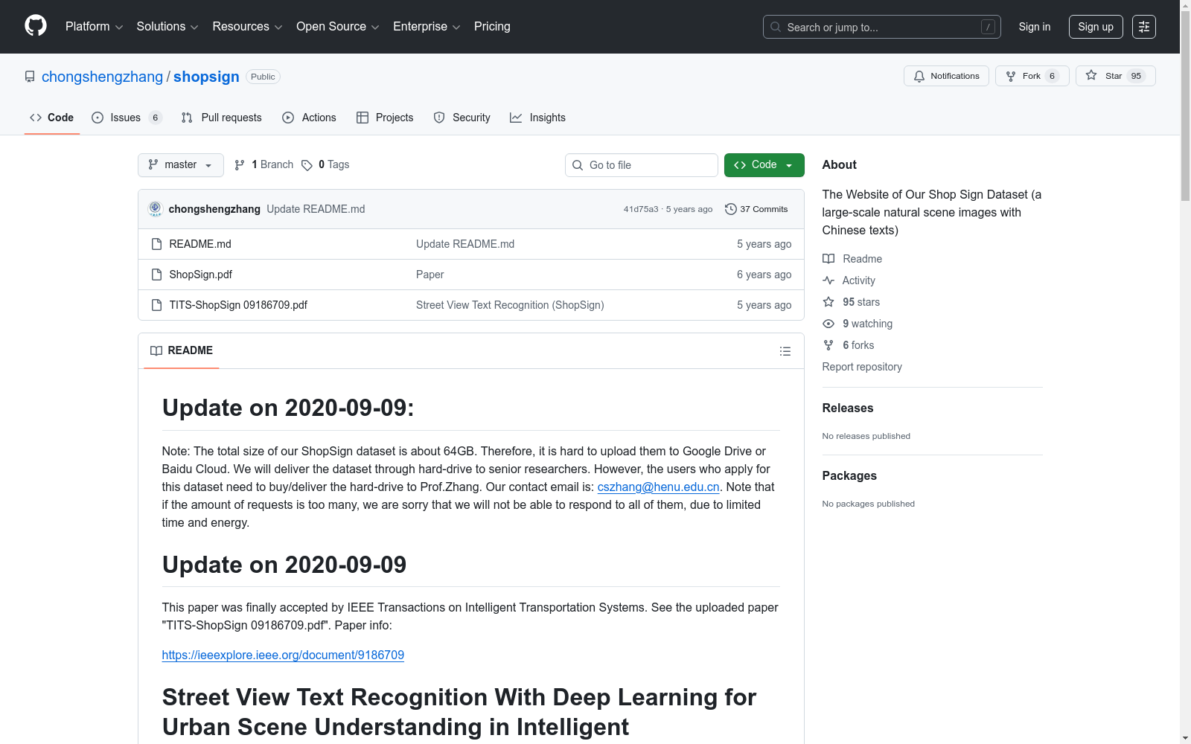Click the Sign up button
The width and height of the screenshot is (1191, 744).
point(1096,27)
